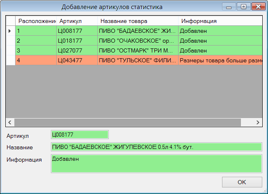Select the ПИВО "ТУЛЬСКОЕ" name cell
Viewport: 268px width, 194px height.
[138, 60]
